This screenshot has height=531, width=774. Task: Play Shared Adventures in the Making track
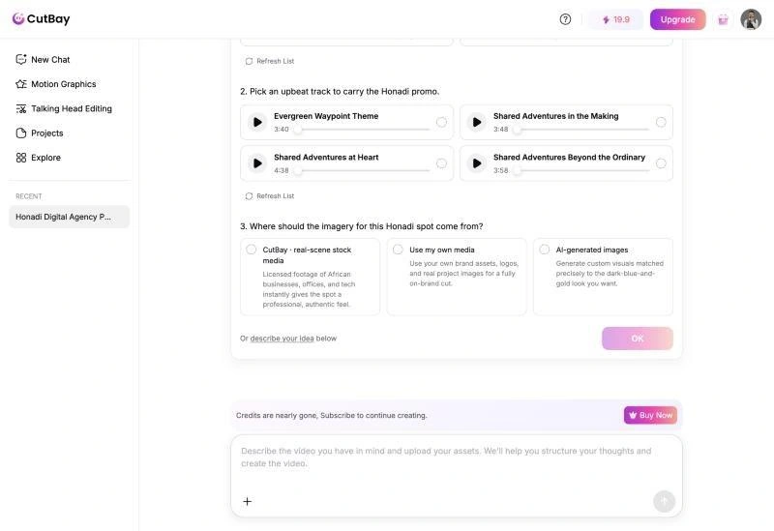click(x=476, y=122)
